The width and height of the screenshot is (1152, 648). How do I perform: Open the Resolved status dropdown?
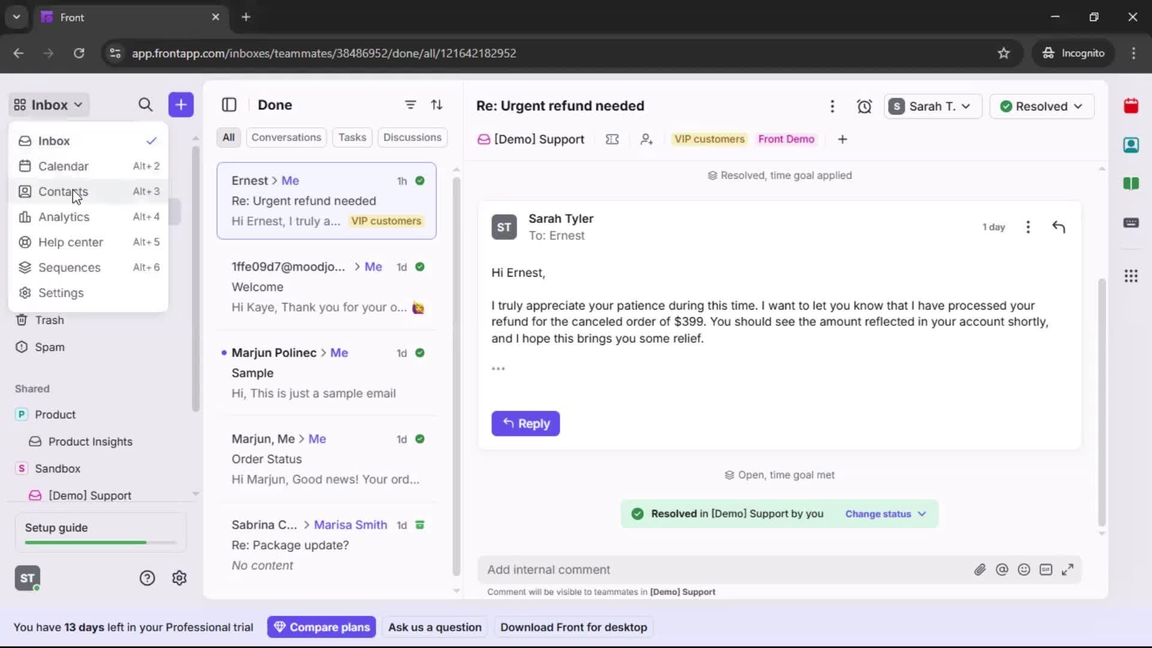[x=1042, y=106]
